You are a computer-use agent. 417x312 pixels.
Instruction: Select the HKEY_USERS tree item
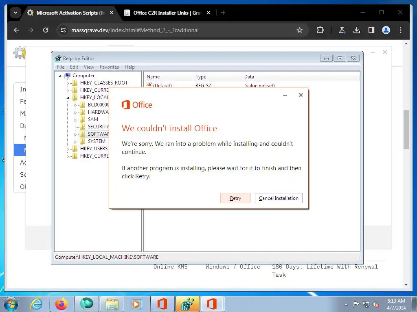click(94, 149)
